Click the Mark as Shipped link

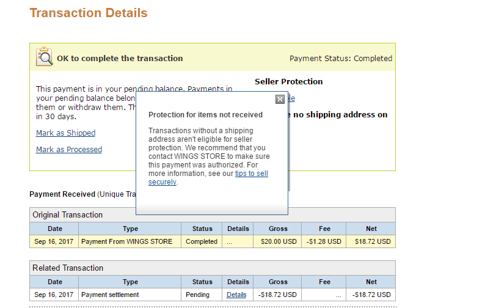(65, 133)
